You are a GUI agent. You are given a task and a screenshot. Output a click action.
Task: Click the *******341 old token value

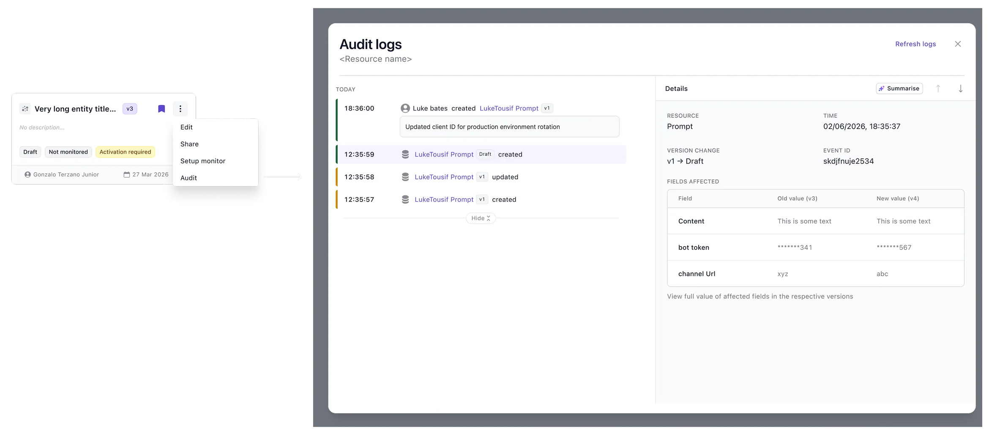pos(795,247)
